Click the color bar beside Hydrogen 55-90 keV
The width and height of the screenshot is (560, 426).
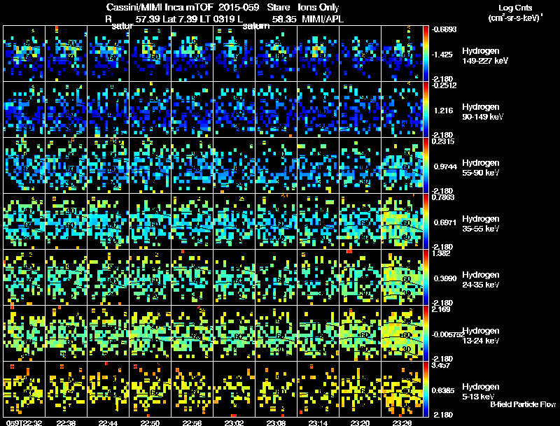pyautogui.click(x=426, y=166)
